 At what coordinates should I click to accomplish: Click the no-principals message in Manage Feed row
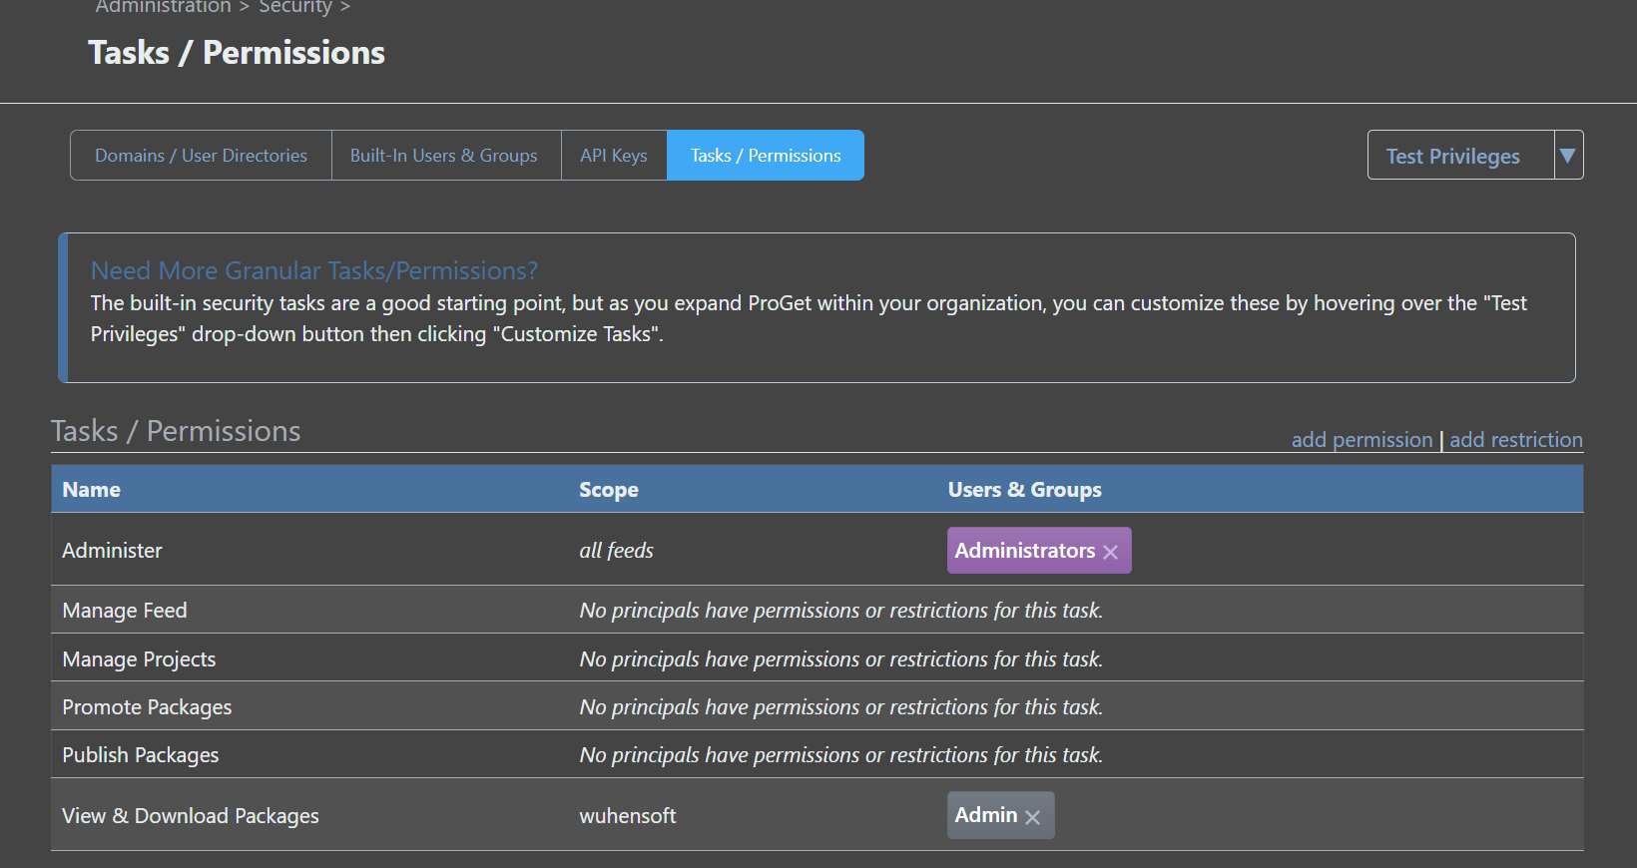pyautogui.click(x=841, y=611)
